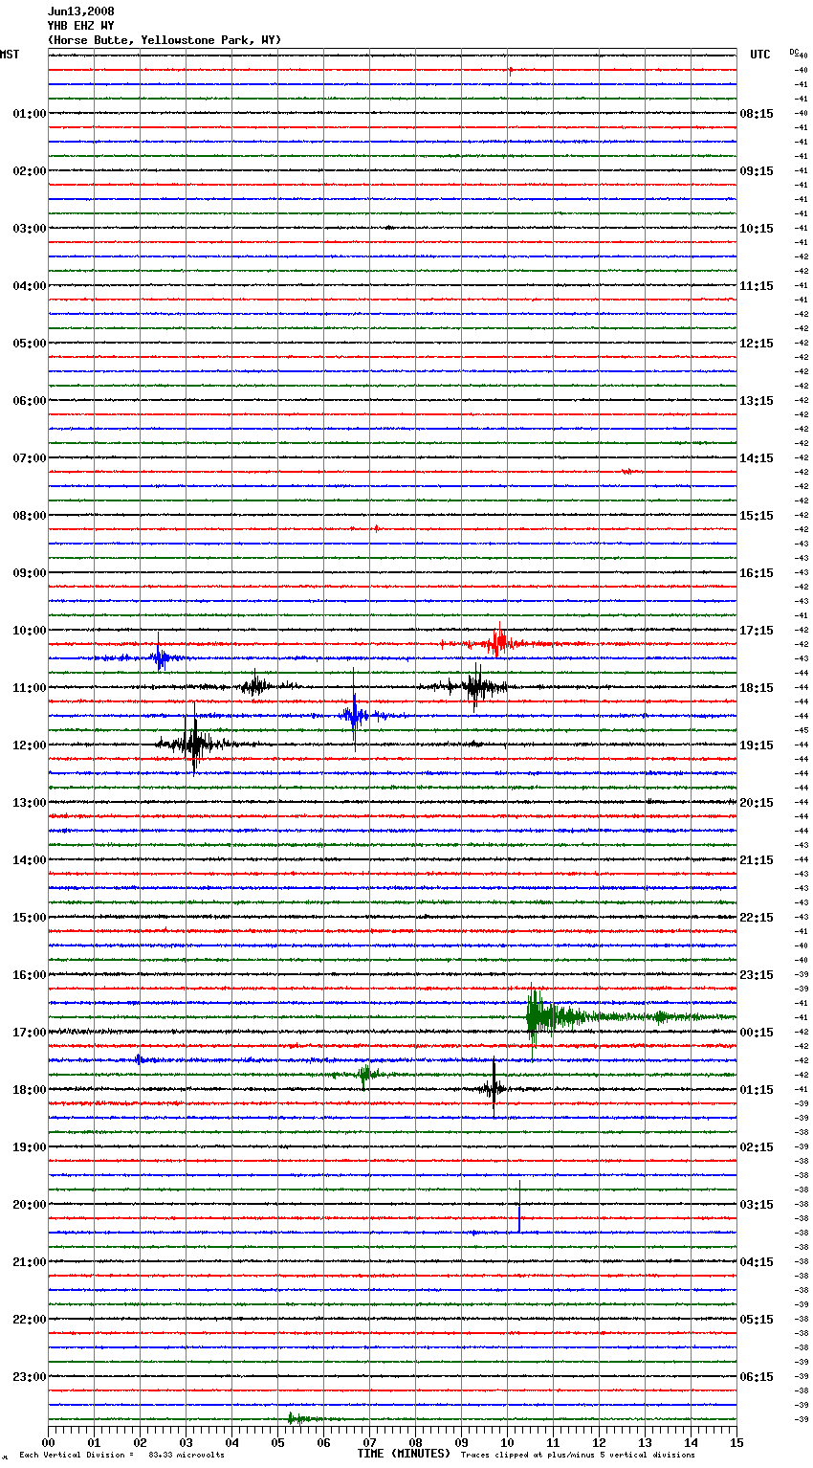Click the "23:00" MST time label

pyautogui.click(x=30, y=1377)
